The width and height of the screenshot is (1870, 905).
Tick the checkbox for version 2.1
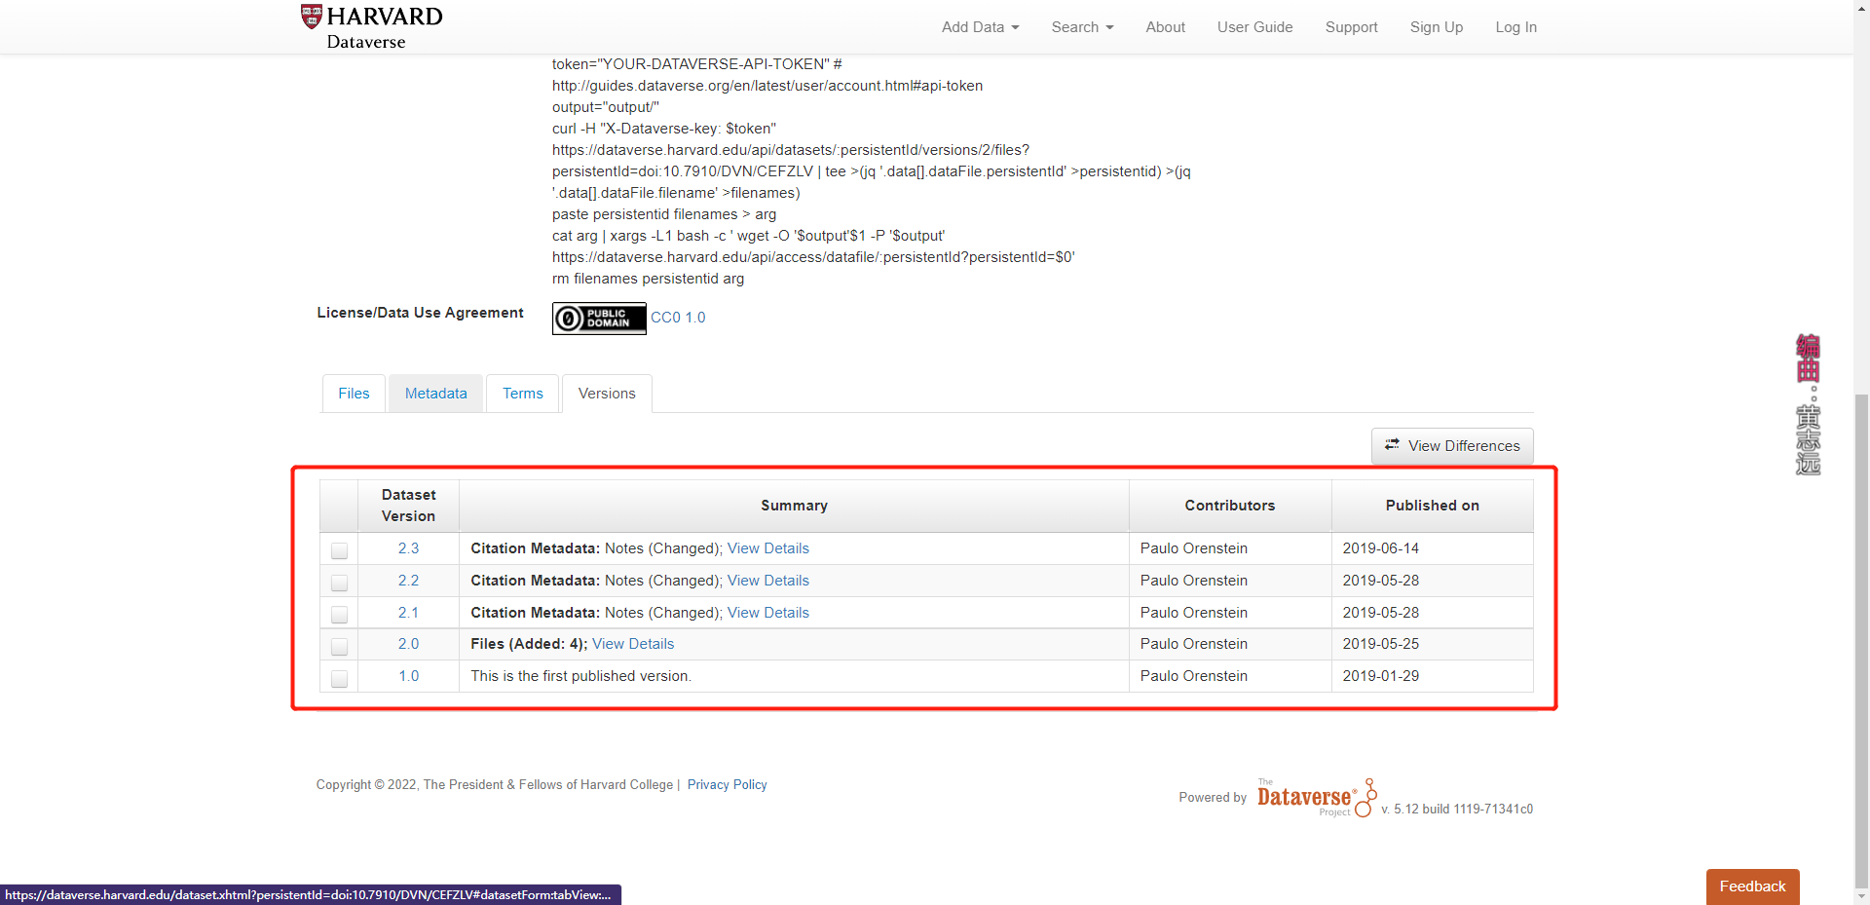click(339, 615)
